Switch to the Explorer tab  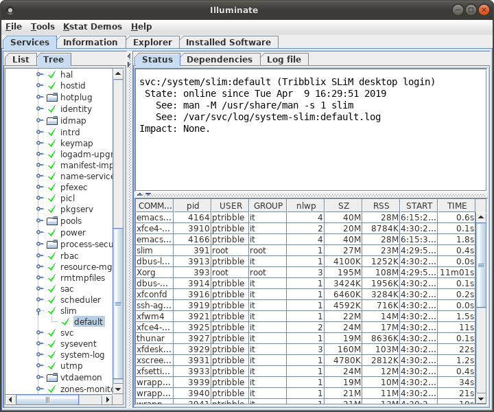click(x=152, y=43)
